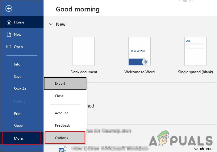Screen dimensions: 217x152
Task: Open the Home page in backstage
Action: point(22,22)
